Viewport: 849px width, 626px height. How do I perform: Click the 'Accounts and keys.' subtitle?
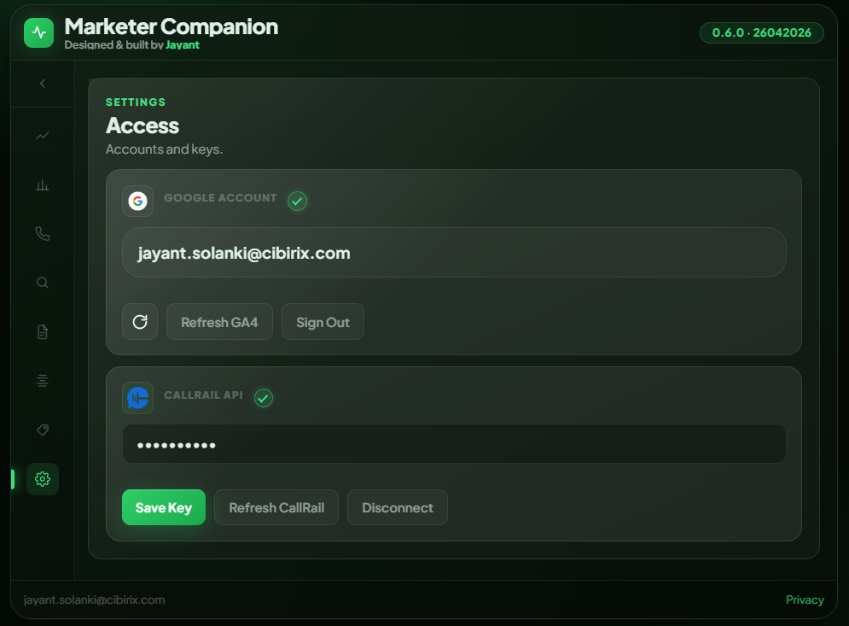click(164, 149)
